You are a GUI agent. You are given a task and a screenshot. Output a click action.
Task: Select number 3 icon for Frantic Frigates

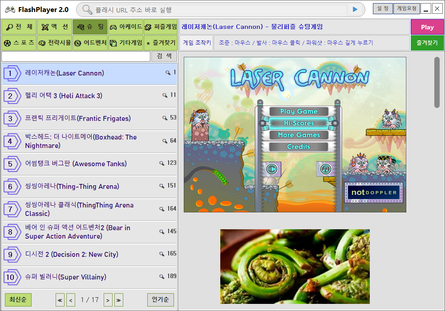pos(12,119)
